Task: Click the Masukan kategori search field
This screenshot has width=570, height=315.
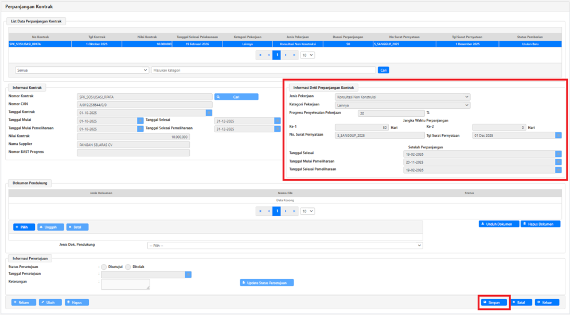Action: tap(263, 70)
